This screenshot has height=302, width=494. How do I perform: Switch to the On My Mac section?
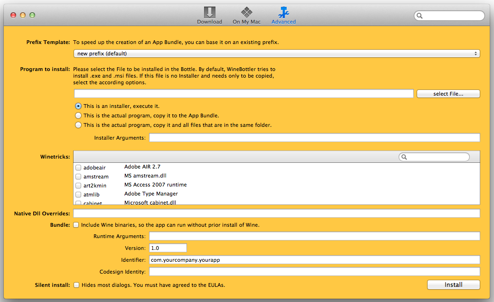pos(246,15)
